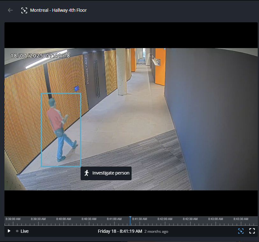Viewport: 259px width, 242px height.
Task: Select the play triangle to resume footage
Action: pyautogui.click(x=9, y=231)
